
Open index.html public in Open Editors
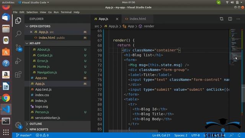pos(57,38)
